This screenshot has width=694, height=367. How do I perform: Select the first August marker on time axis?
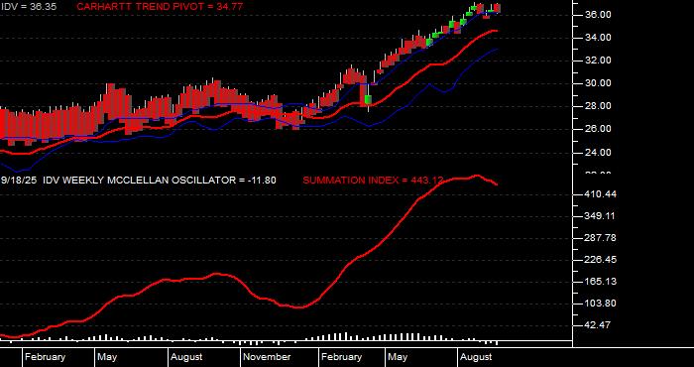point(186,357)
